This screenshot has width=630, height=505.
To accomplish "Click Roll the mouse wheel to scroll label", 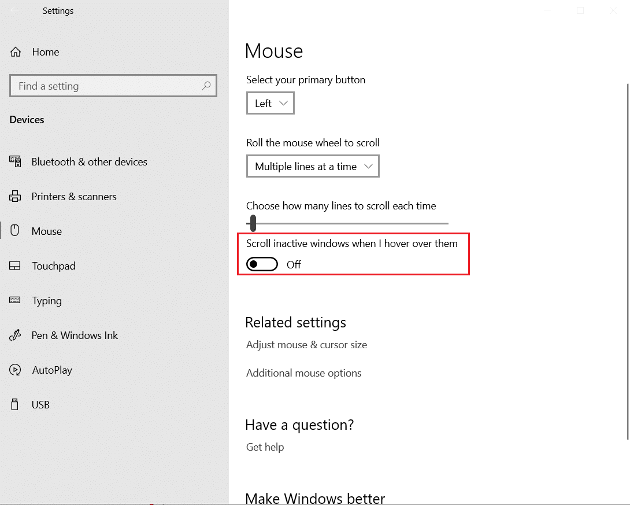I will 313,143.
